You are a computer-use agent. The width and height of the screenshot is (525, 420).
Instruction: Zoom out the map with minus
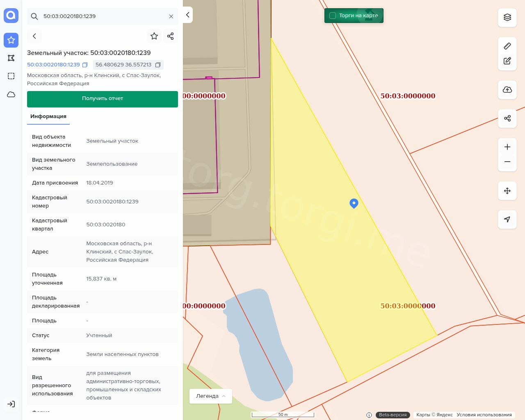(x=507, y=162)
